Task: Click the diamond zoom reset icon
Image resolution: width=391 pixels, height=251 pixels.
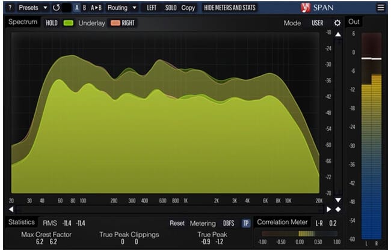Action: 338,210
